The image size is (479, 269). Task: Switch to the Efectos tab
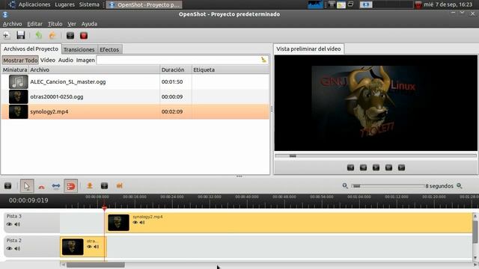pos(109,49)
